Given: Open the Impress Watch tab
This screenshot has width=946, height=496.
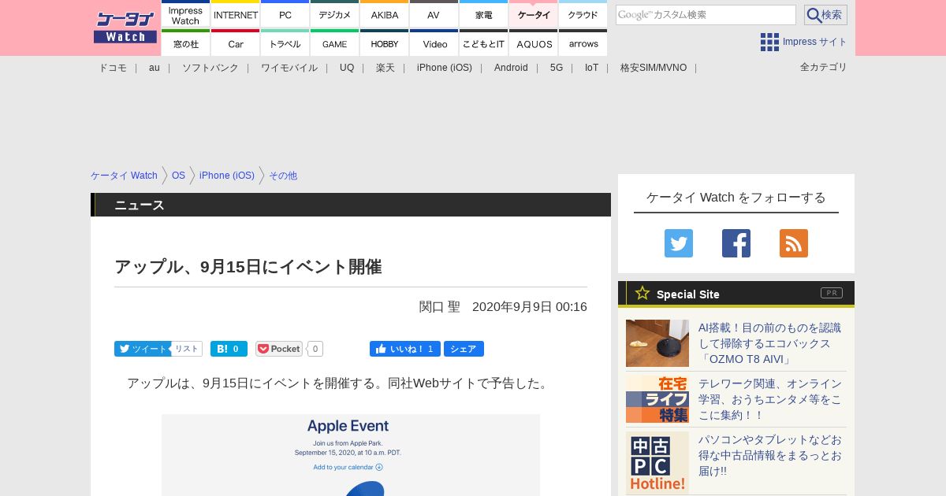Looking at the screenshot, I should [x=186, y=14].
